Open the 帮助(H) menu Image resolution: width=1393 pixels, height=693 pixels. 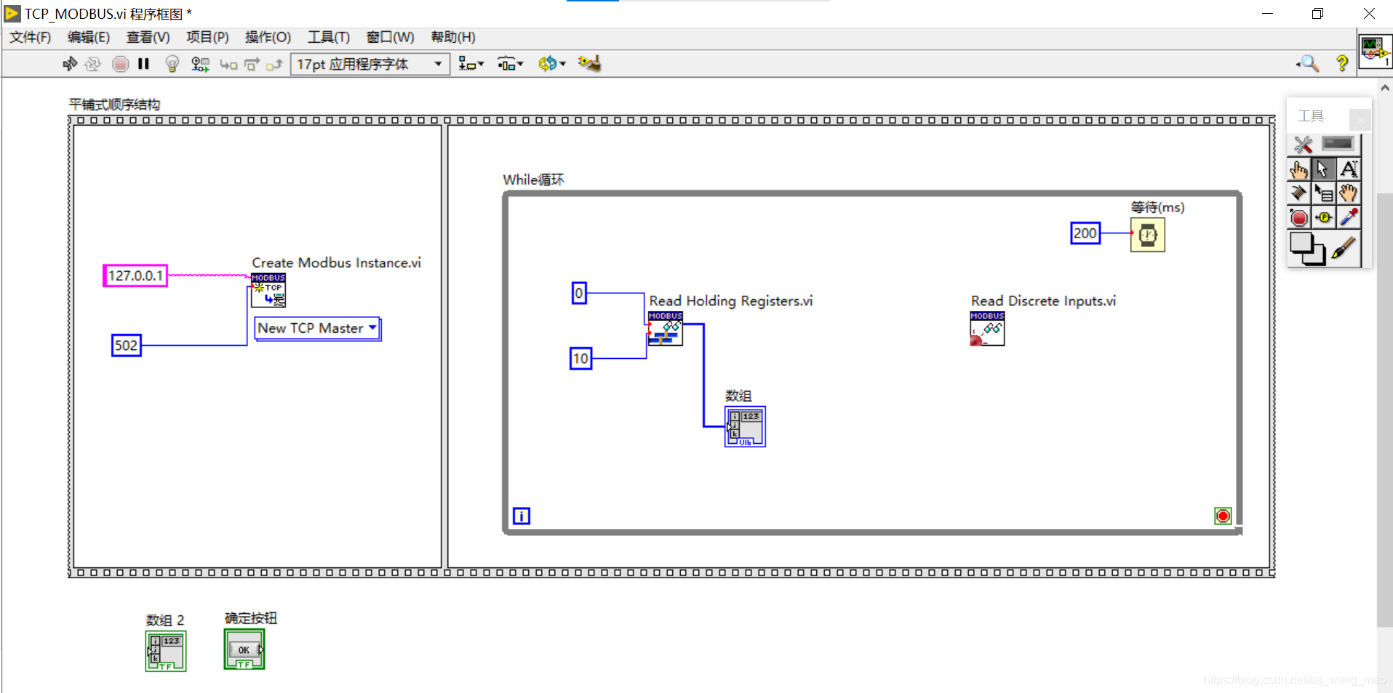coord(453,37)
